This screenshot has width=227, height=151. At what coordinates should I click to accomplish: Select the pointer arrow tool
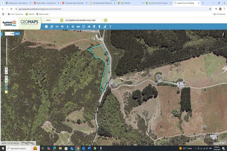[67, 27]
